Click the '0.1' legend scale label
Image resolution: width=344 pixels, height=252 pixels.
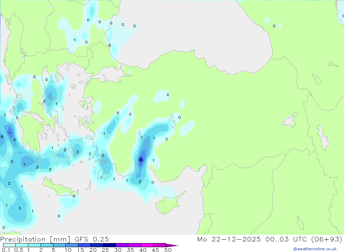6,250
